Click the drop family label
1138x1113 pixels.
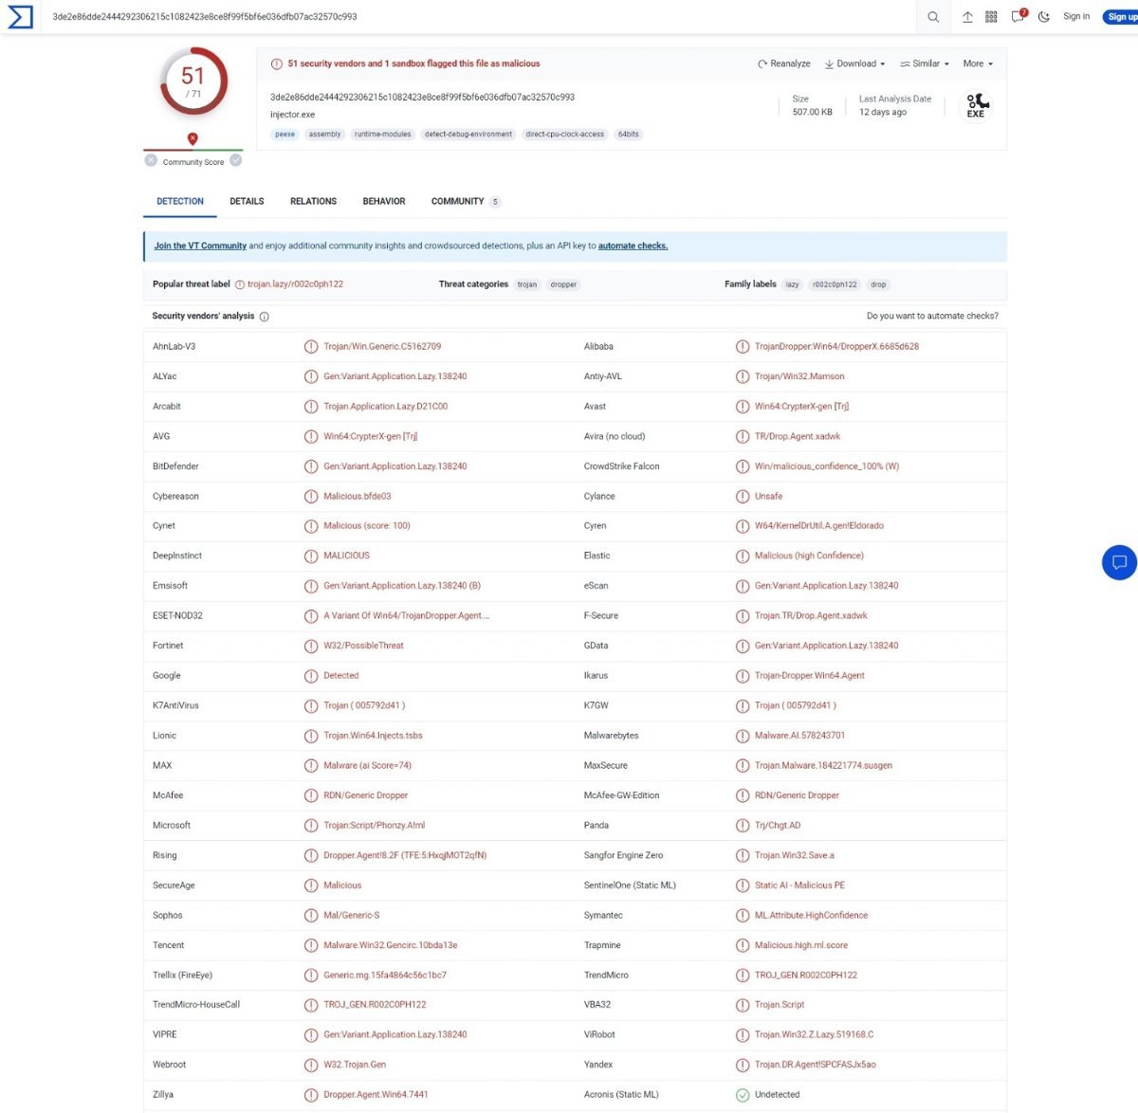[879, 284]
